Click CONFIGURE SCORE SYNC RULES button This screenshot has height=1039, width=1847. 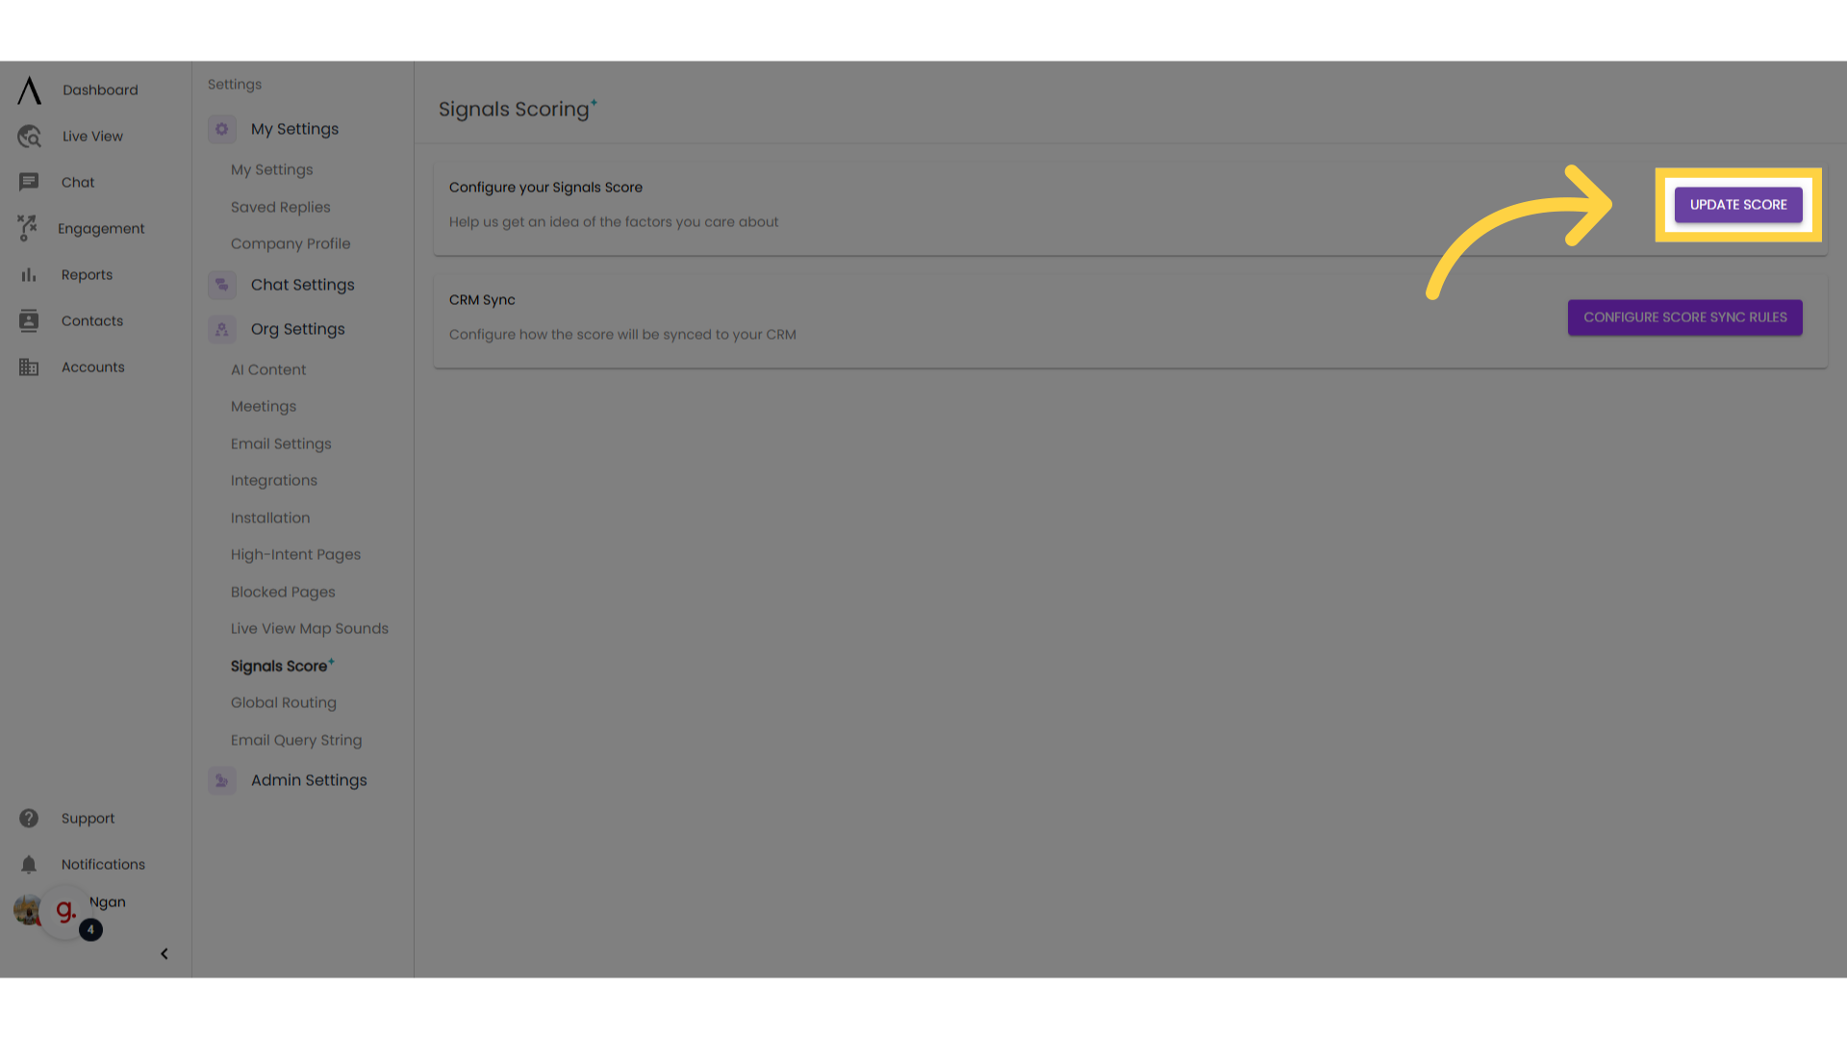[x=1684, y=317]
